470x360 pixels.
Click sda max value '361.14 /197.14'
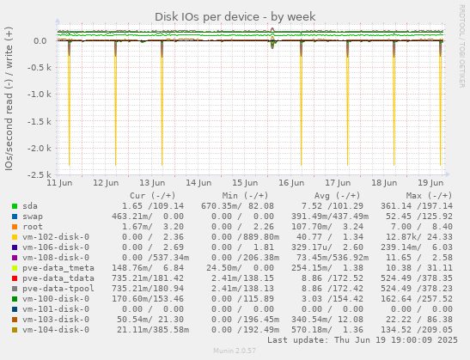tap(417, 206)
